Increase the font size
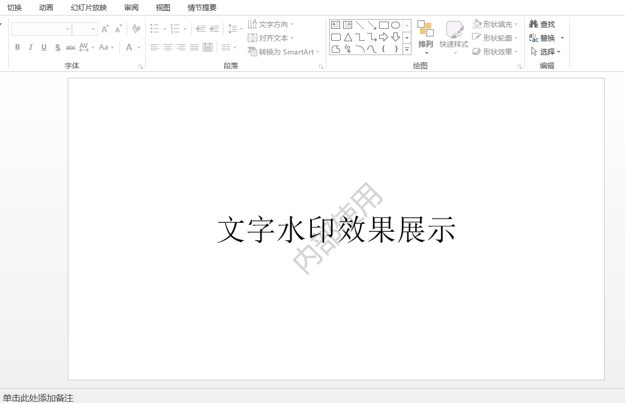Viewport: 625px width, 403px height. [x=104, y=28]
